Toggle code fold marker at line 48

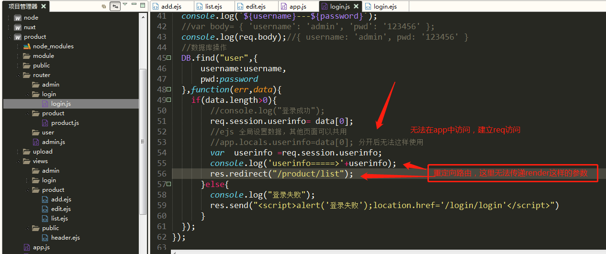[x=169, y=89]
